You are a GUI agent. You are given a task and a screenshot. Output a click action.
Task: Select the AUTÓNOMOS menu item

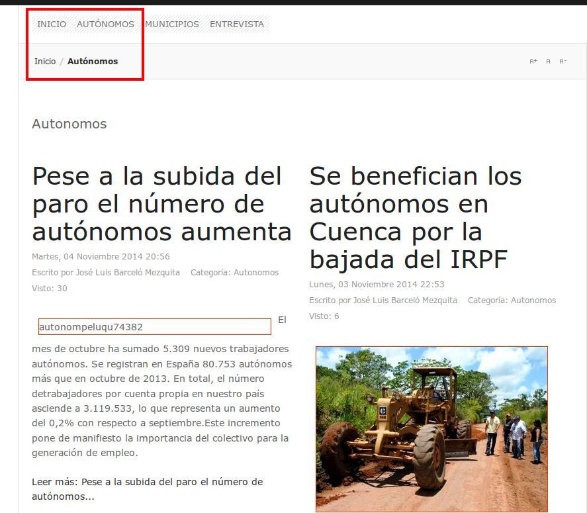click(x=105, y=24)
